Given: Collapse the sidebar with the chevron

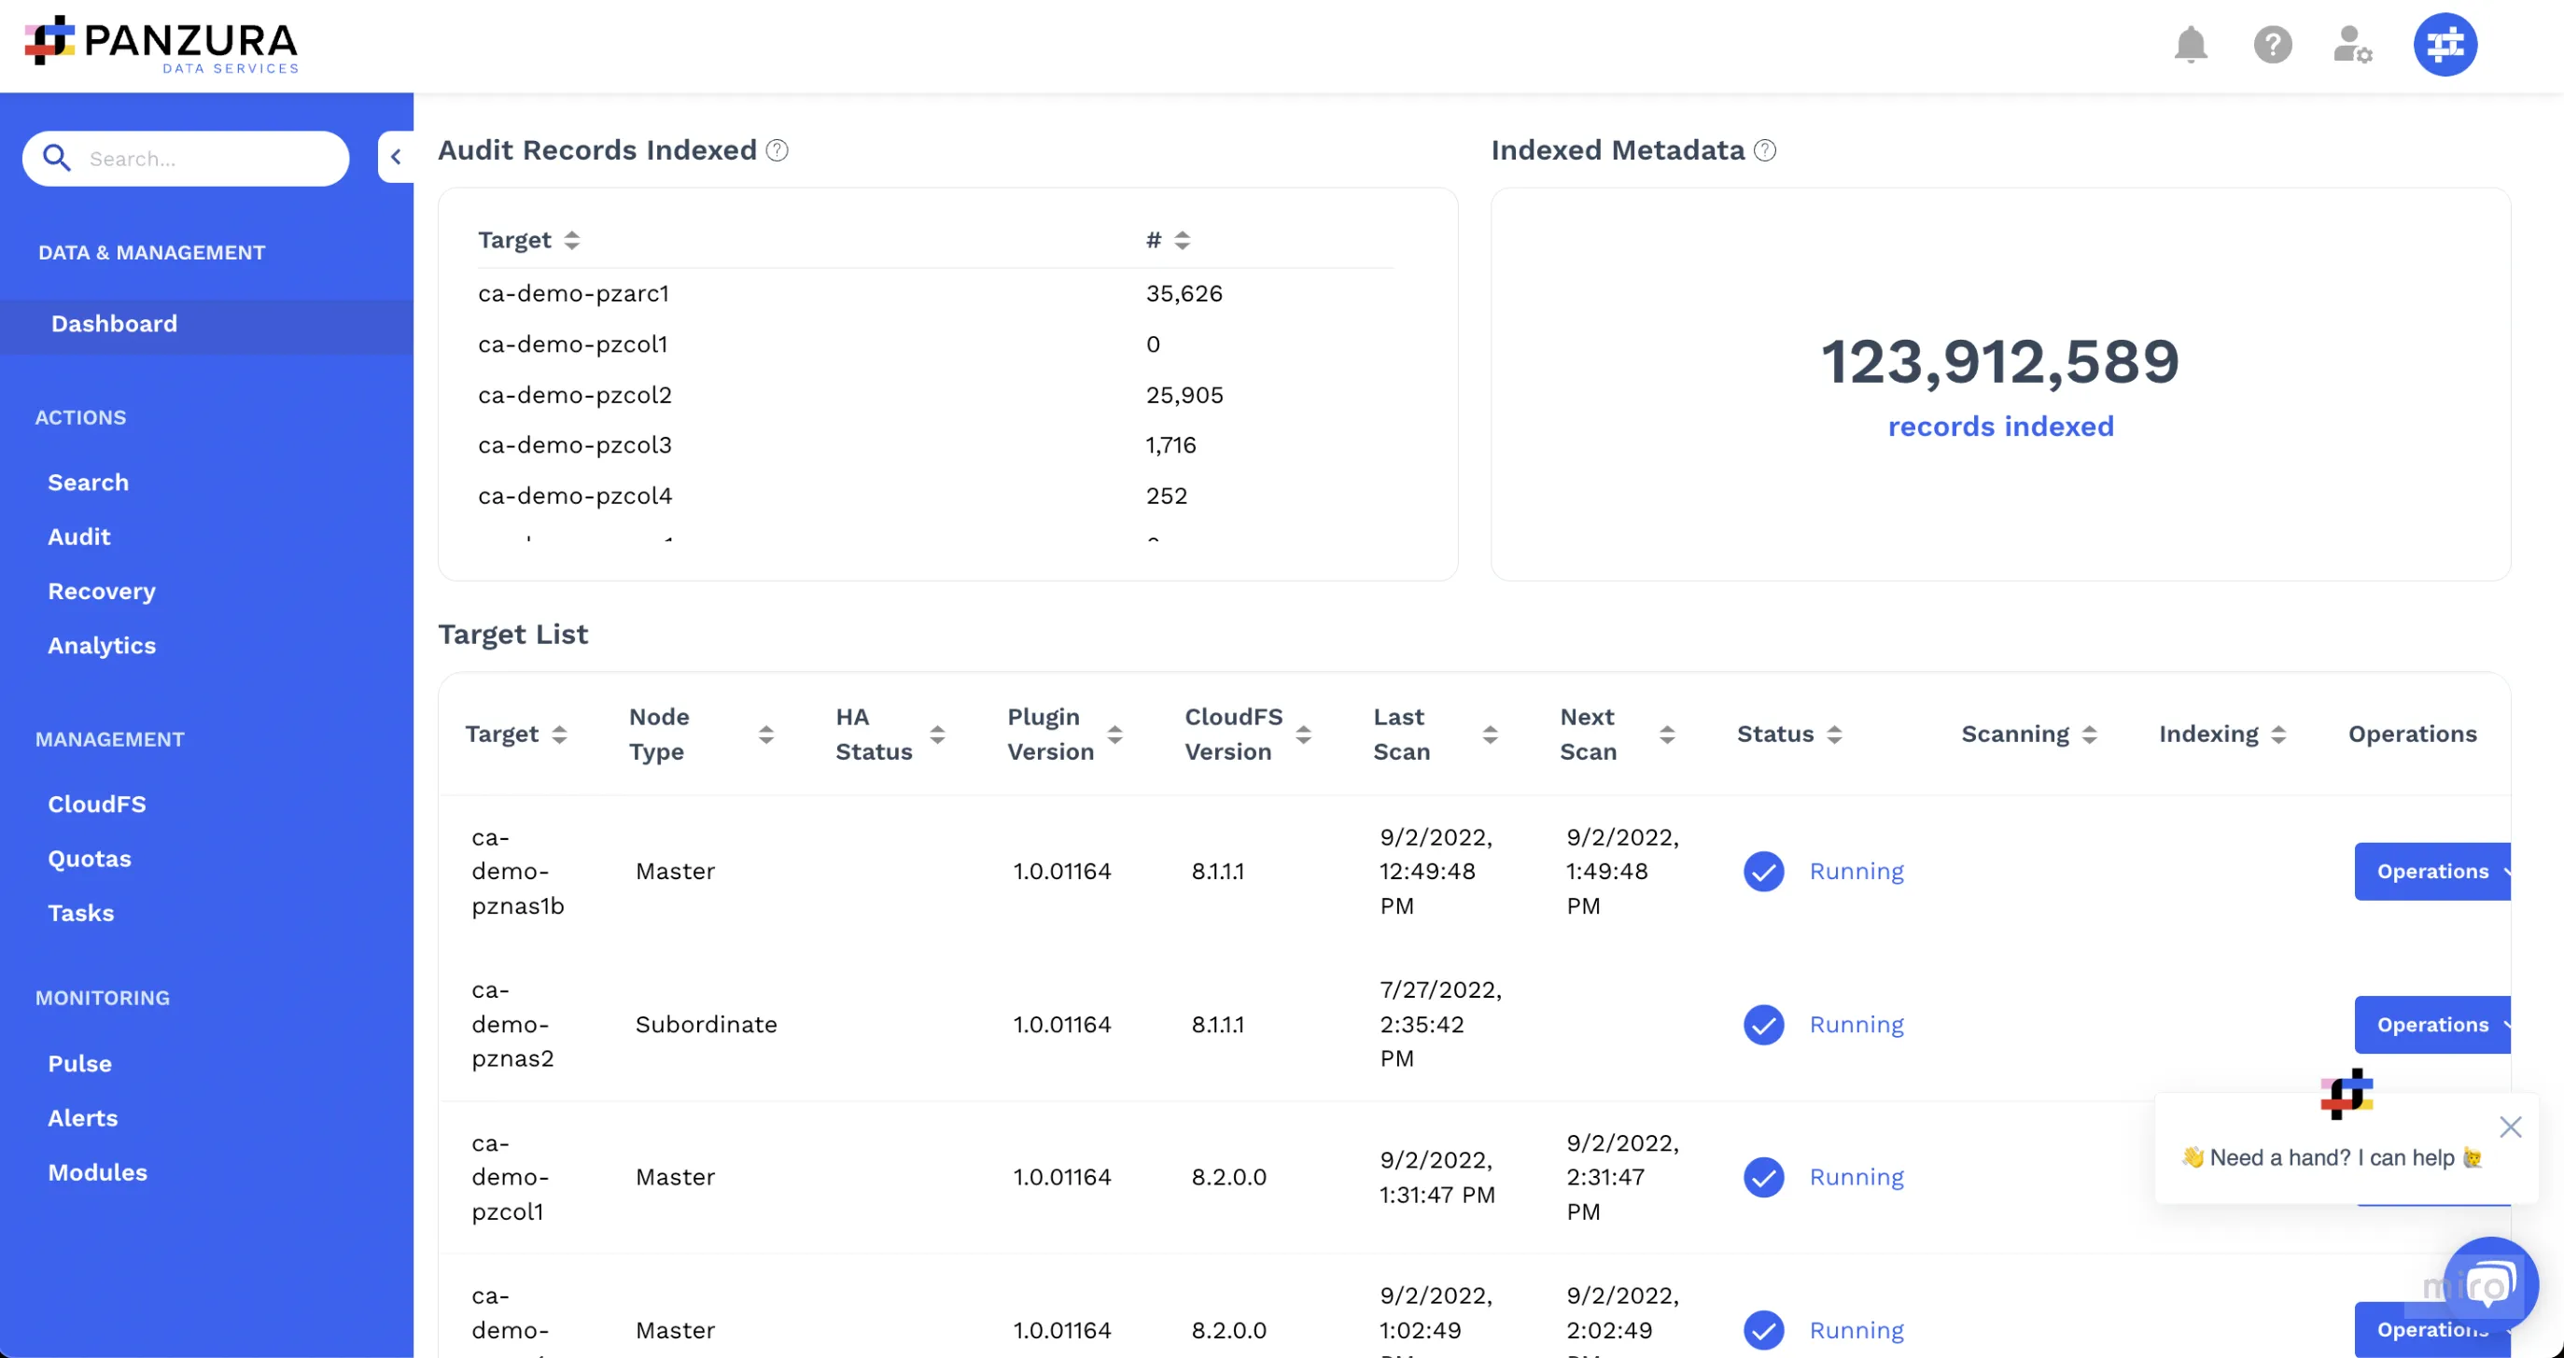Looking at the screenshot, I should tap(396, 158).
